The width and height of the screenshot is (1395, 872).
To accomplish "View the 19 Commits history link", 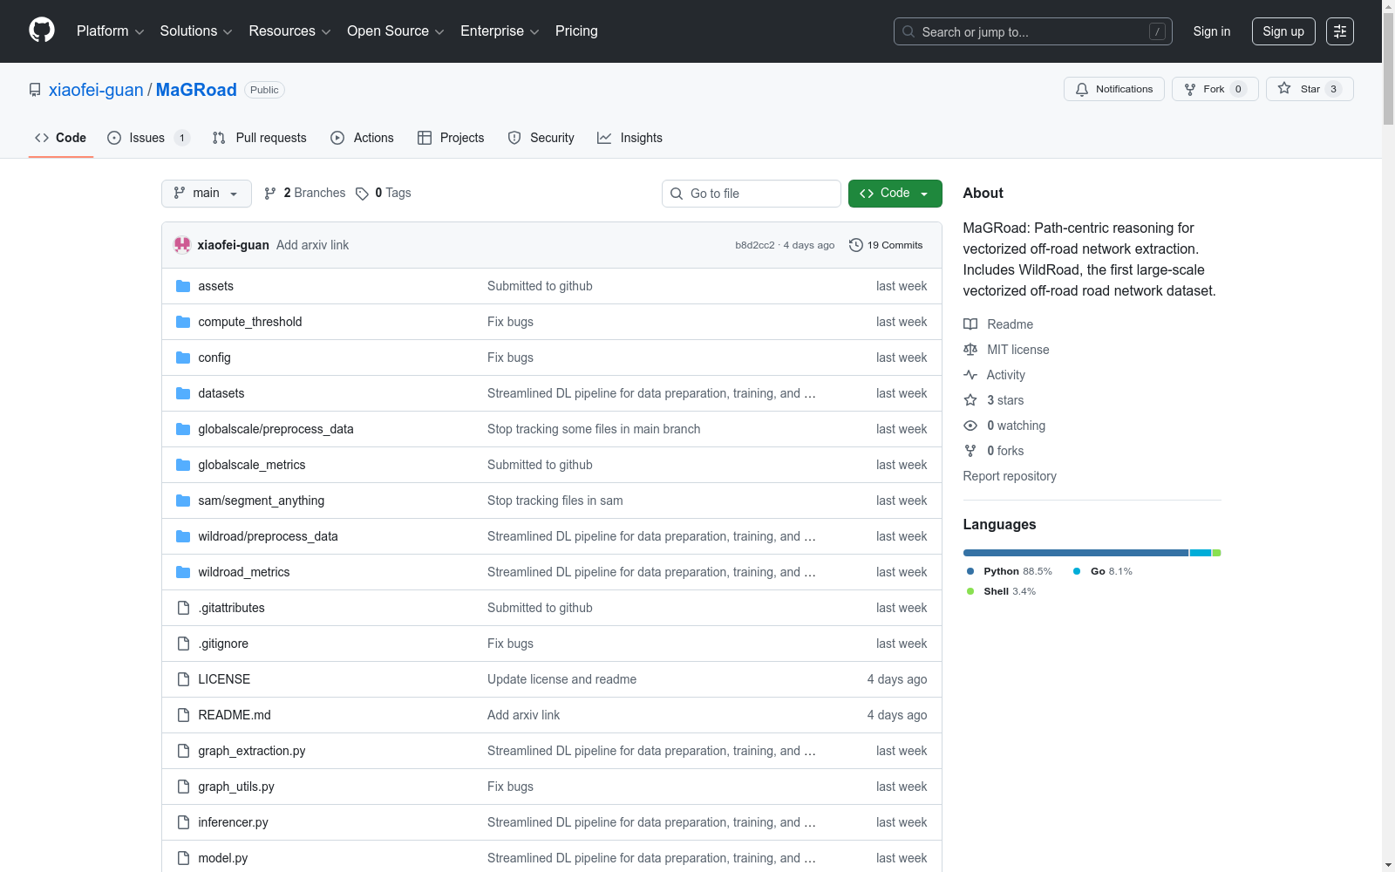I will pos(886,245).
